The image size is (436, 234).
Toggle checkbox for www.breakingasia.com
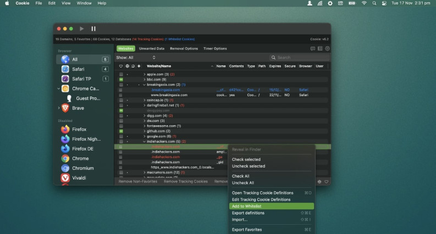click(x=120, y=95)
